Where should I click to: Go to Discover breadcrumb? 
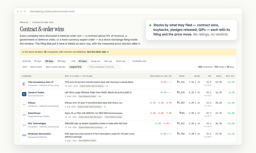tap(24, 22)
